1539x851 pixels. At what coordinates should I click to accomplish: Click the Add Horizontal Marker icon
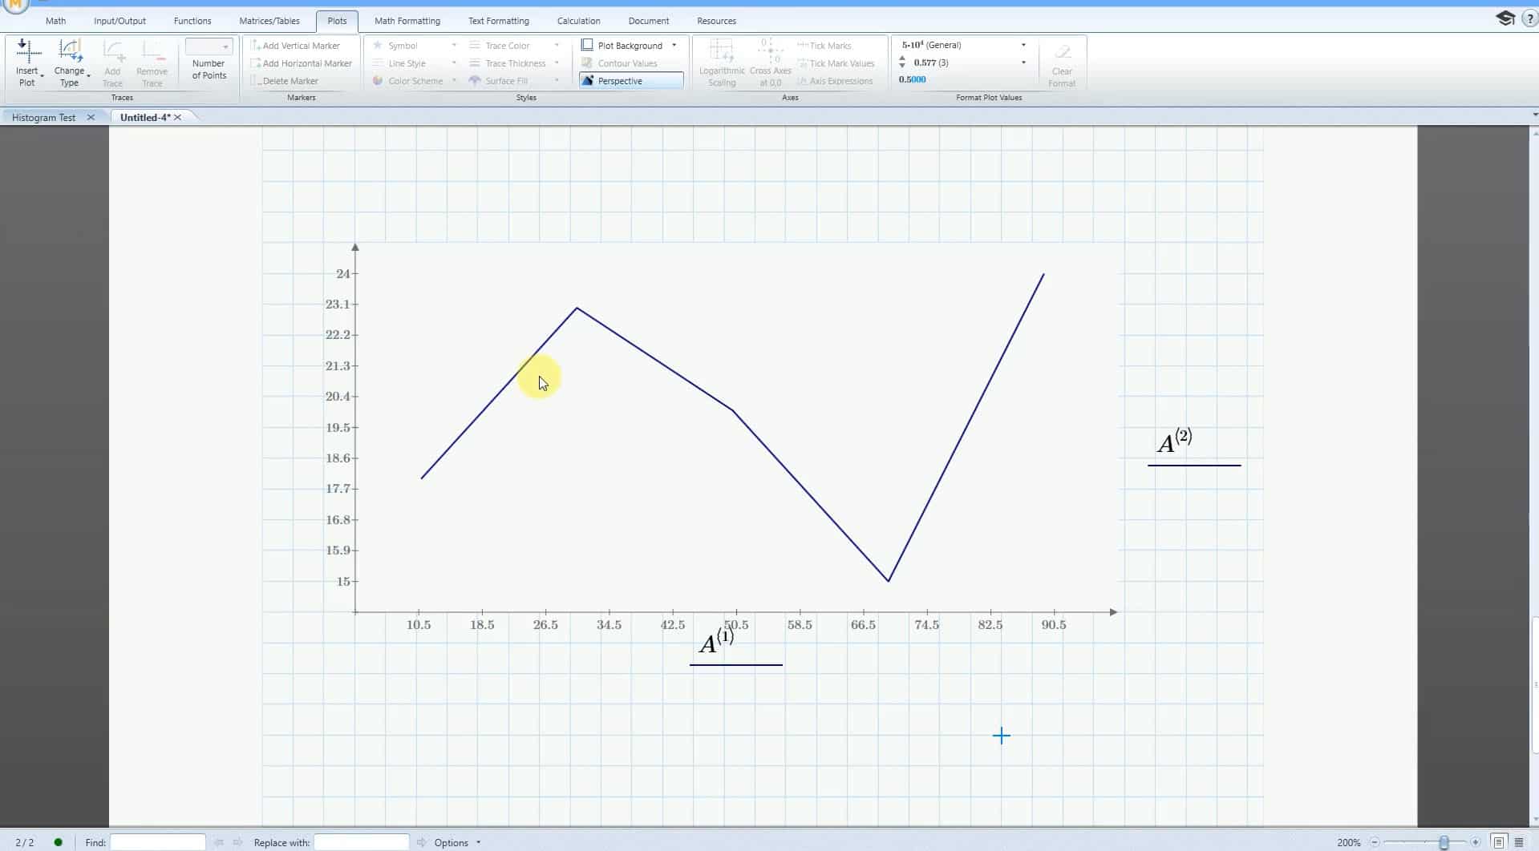[256, 63]
